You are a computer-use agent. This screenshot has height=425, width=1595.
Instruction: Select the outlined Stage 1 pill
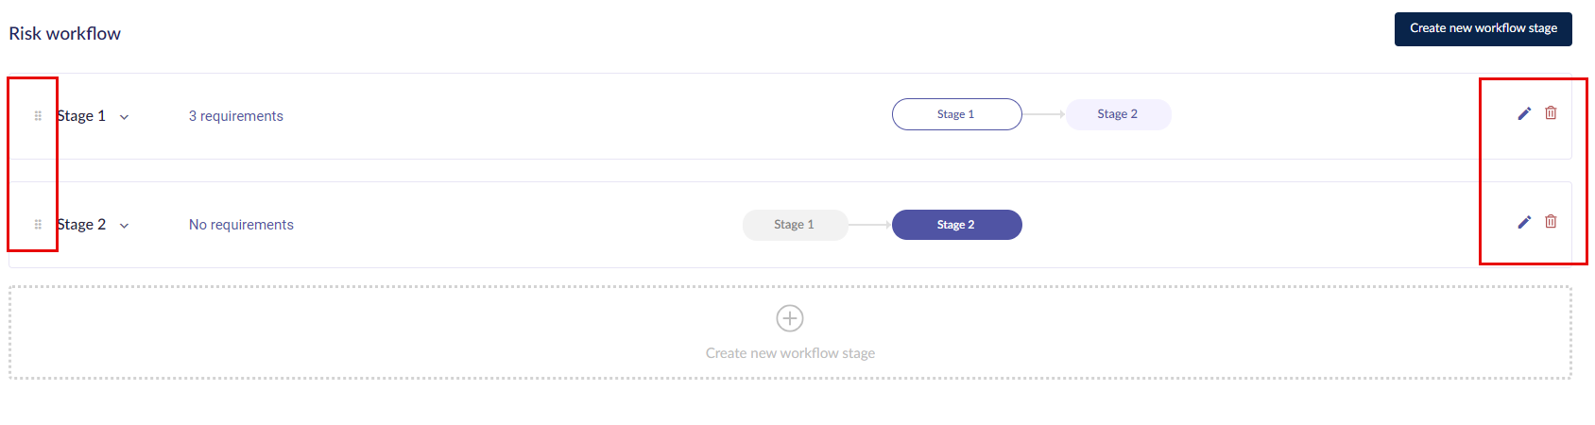[x=956, y=114]
